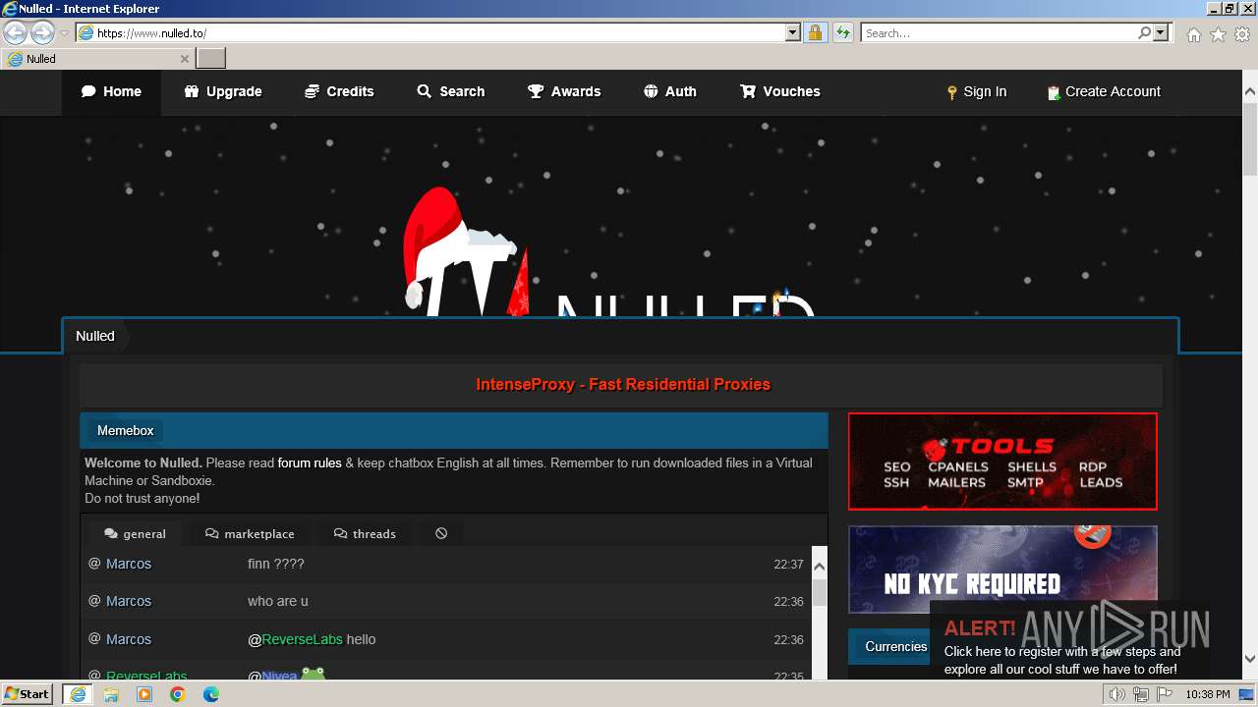Open the security lock icon in address bar

point(815,32)
